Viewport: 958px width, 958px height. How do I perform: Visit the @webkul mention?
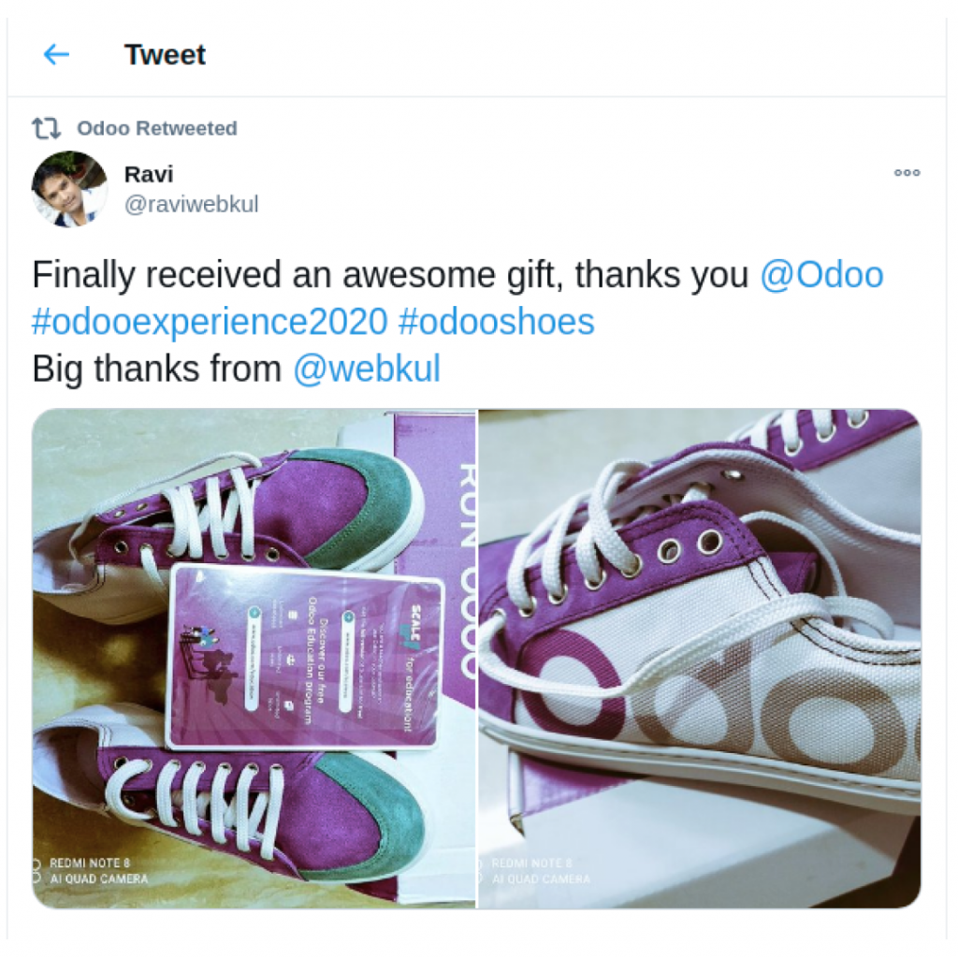point(366,369)
